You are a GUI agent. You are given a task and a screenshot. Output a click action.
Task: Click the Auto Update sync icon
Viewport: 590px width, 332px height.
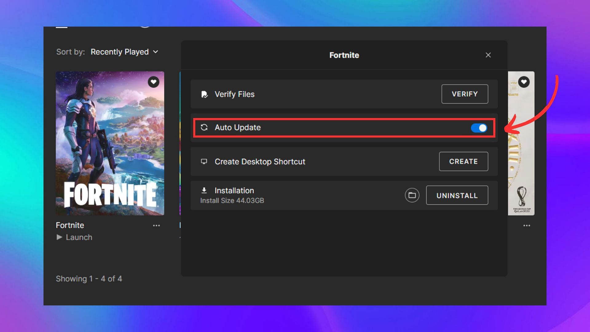[204, 127]
